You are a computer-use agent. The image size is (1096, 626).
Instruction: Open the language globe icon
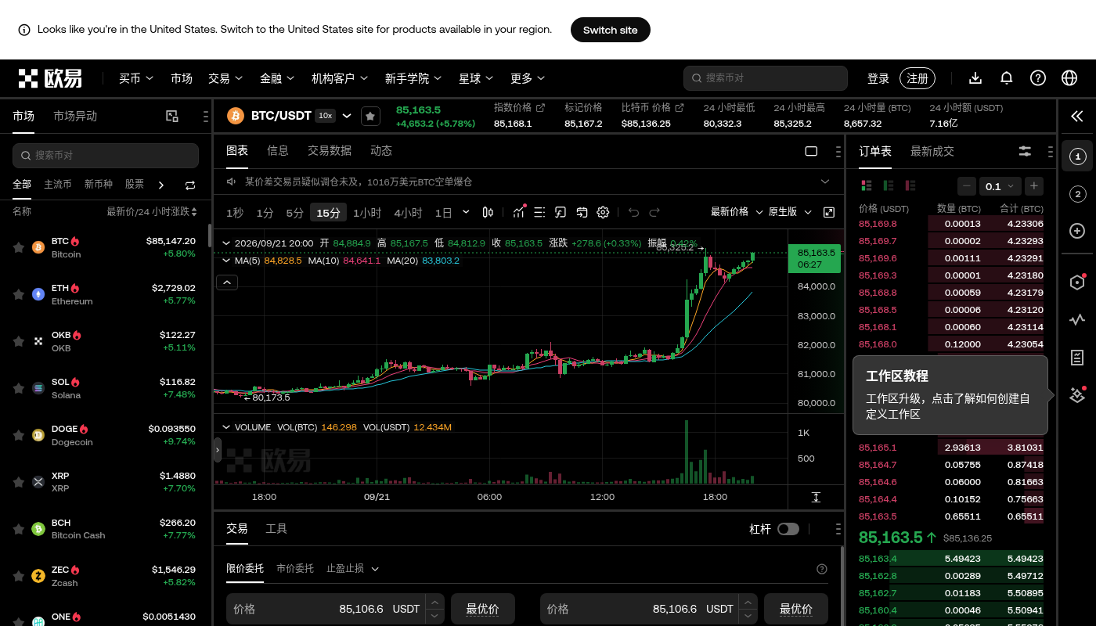point(1069,78)
